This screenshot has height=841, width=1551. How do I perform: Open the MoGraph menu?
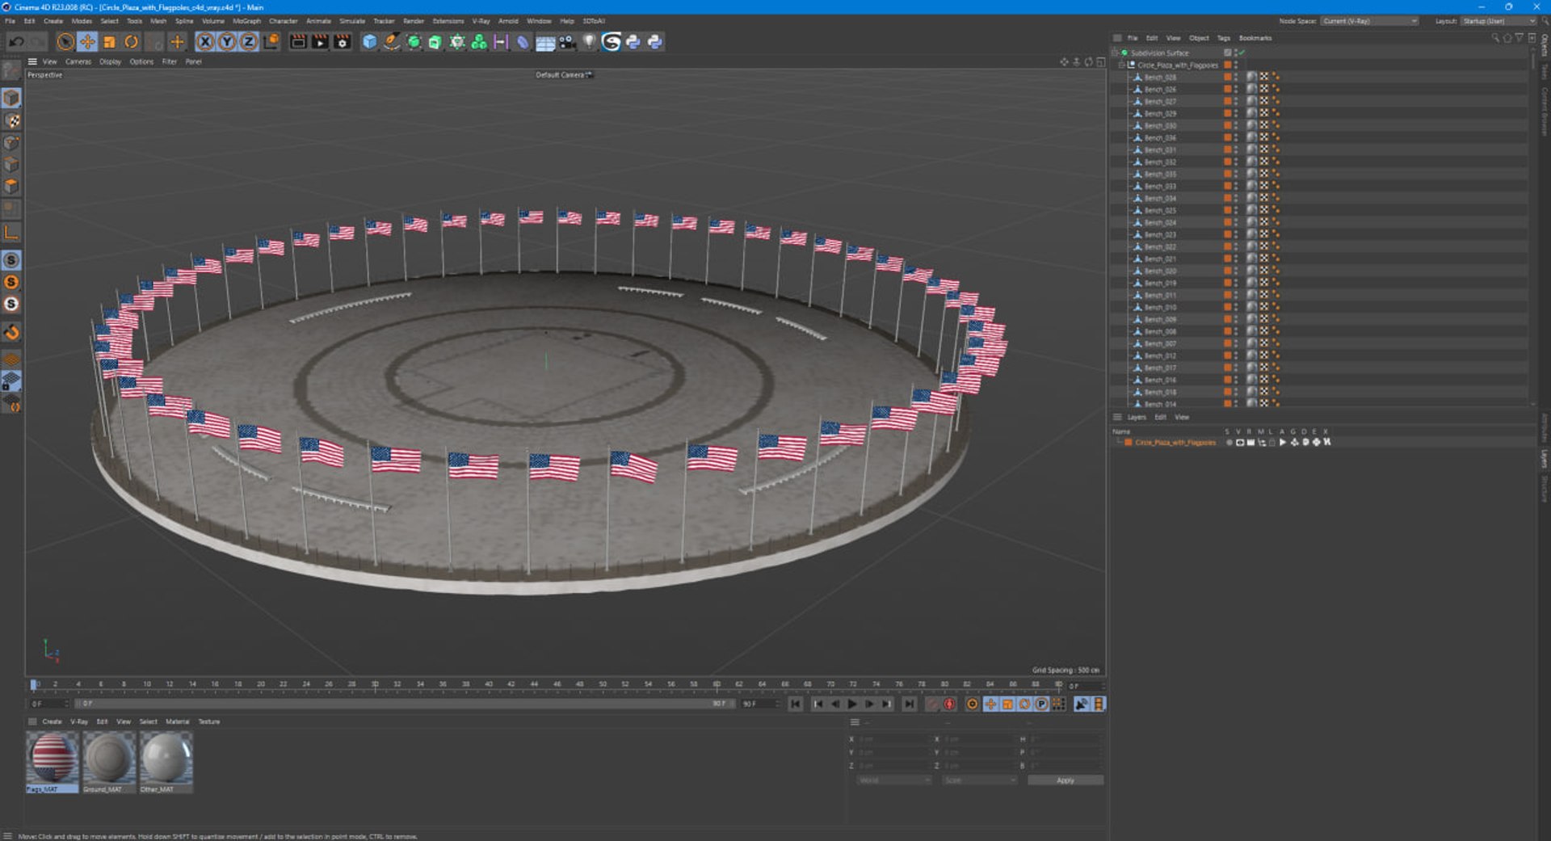pos(246,21)
